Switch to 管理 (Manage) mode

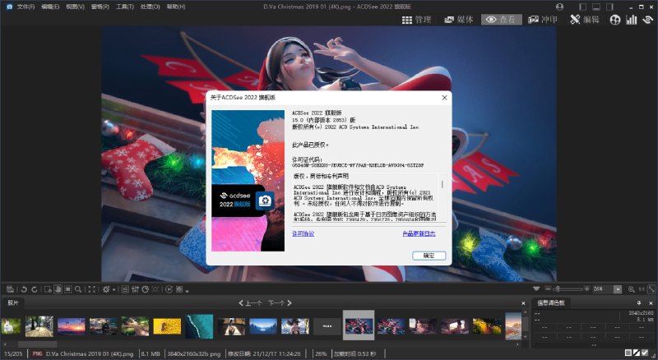pos(416,20)
